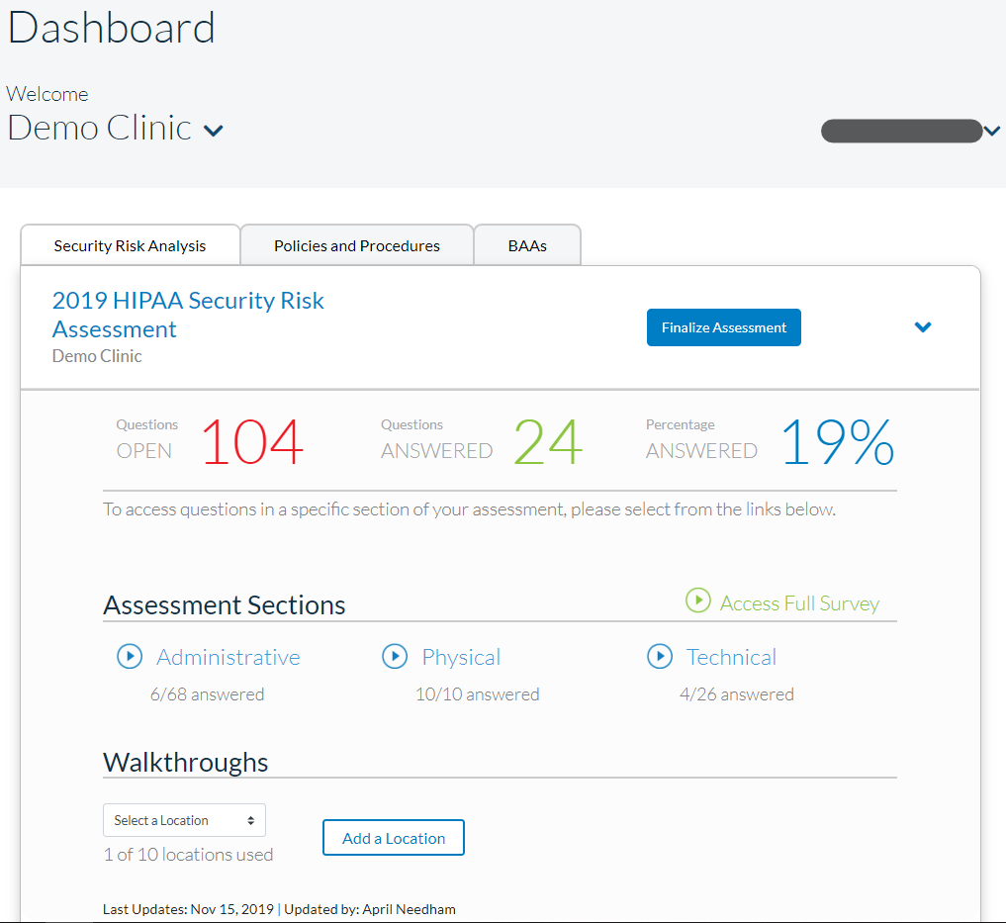Viewport: 1006px width, 923px height.
Task: Expand the Demo Clinic chevron dropdown
Action: click(x=213, y=131)
